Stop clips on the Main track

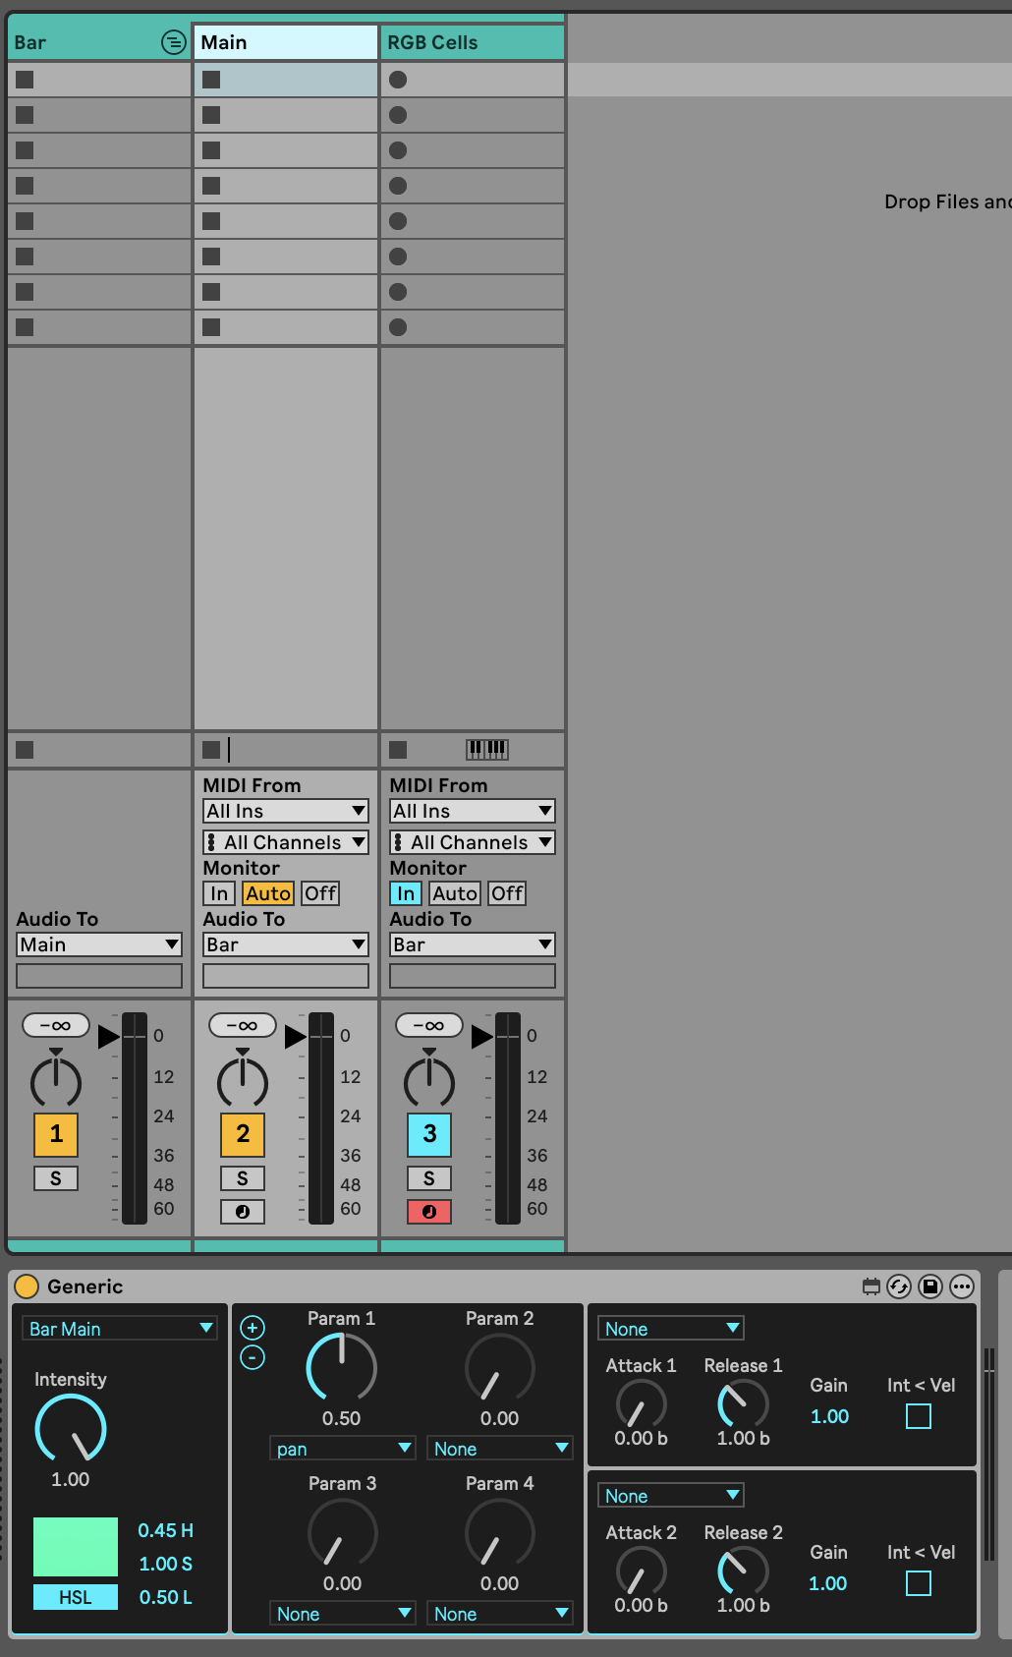coord(211,750)
